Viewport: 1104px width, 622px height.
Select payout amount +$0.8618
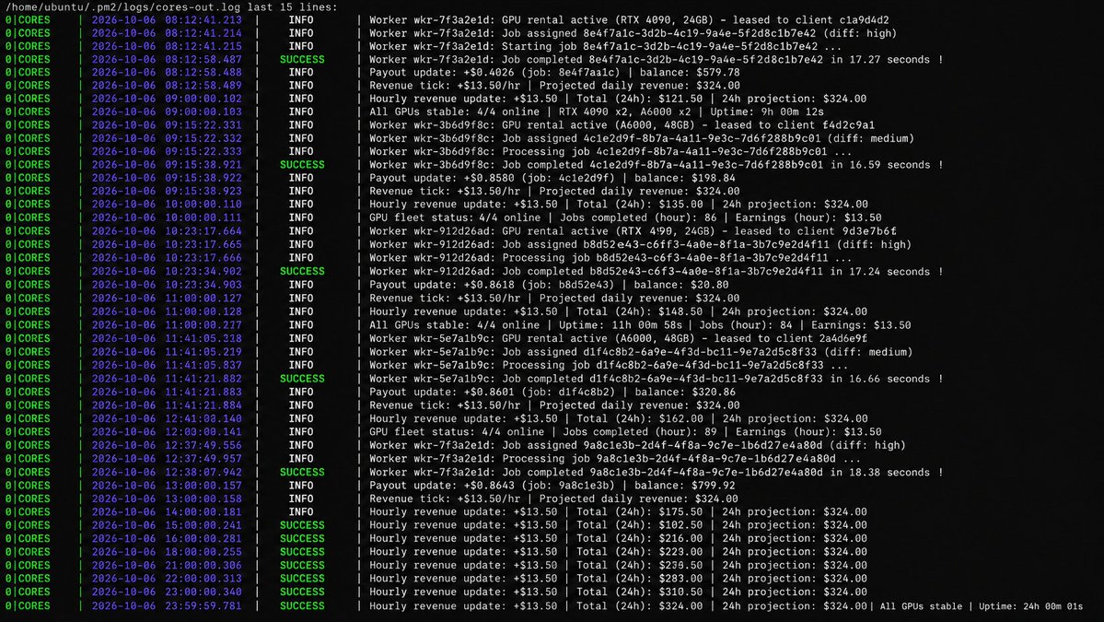[x=489, y=285]
